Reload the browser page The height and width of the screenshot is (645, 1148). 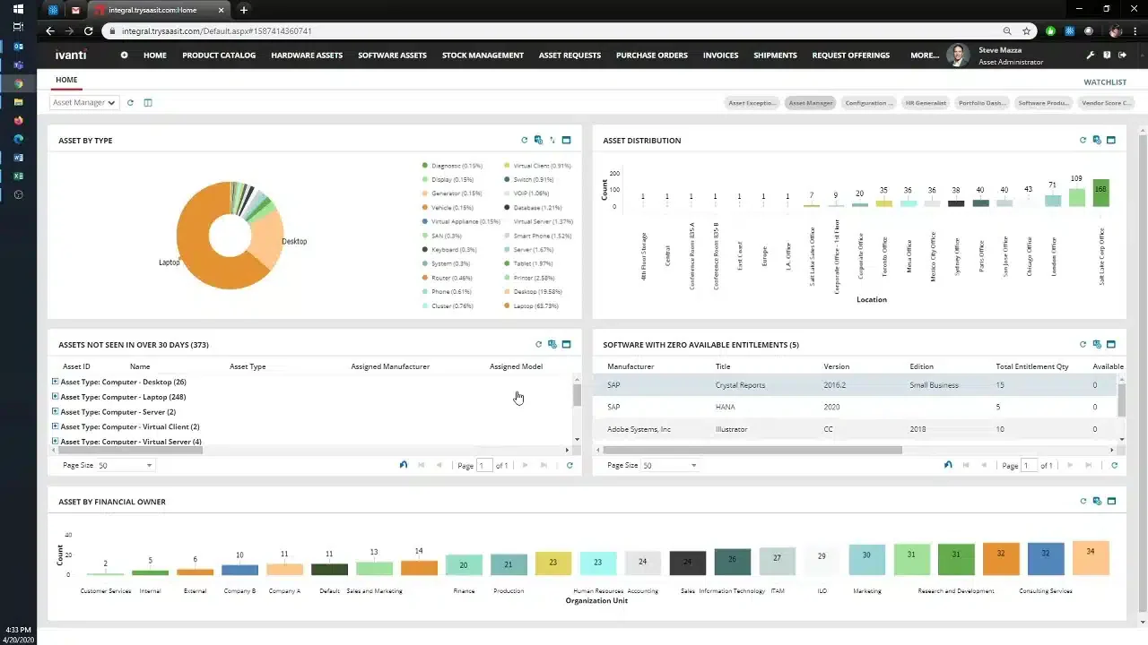click(88, 30)
